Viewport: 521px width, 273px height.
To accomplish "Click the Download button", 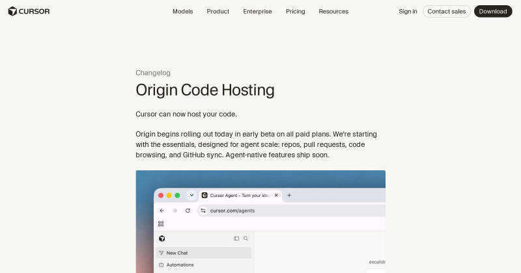I will pyautogui.click(x=493, y=11).
